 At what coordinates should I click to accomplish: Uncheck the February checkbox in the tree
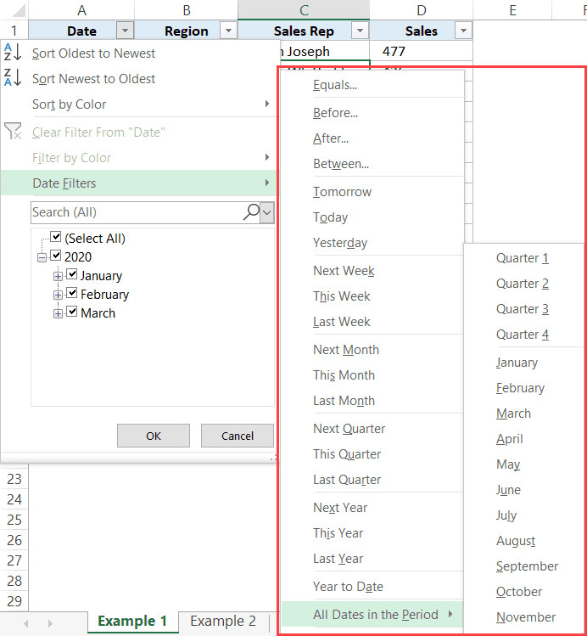coord(72,293)
